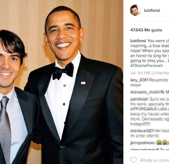Image resolution: width=169 pixels, height=164 pixels.
Task: Open username of the comment with emojis
Action: tap(143, 143)
